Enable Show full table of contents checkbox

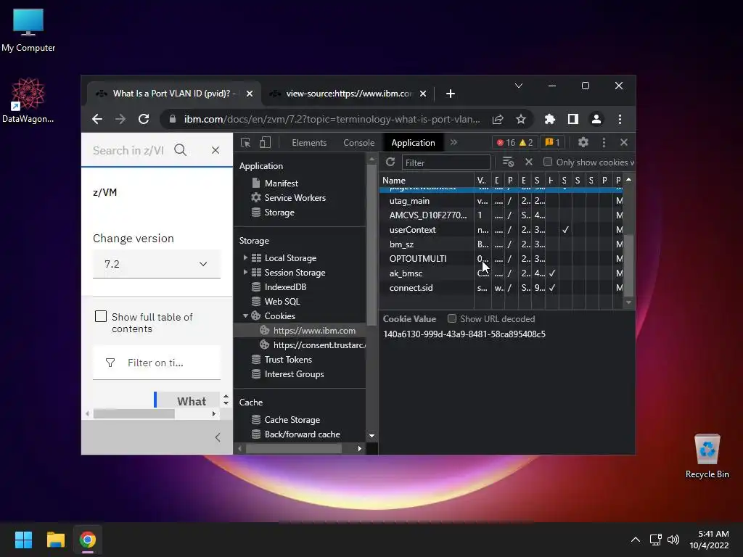[x=100, y=316]
